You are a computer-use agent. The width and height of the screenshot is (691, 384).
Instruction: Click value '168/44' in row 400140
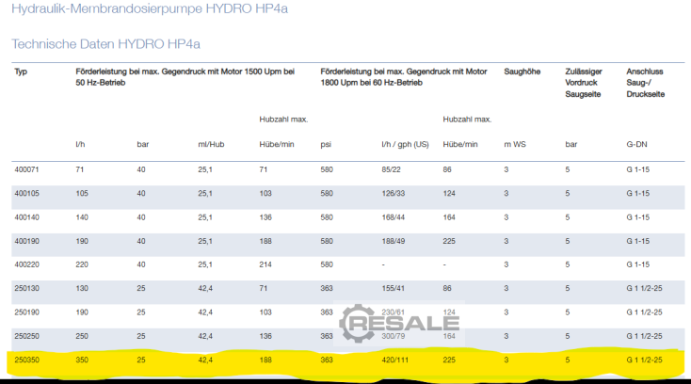[x=394, y=217]
